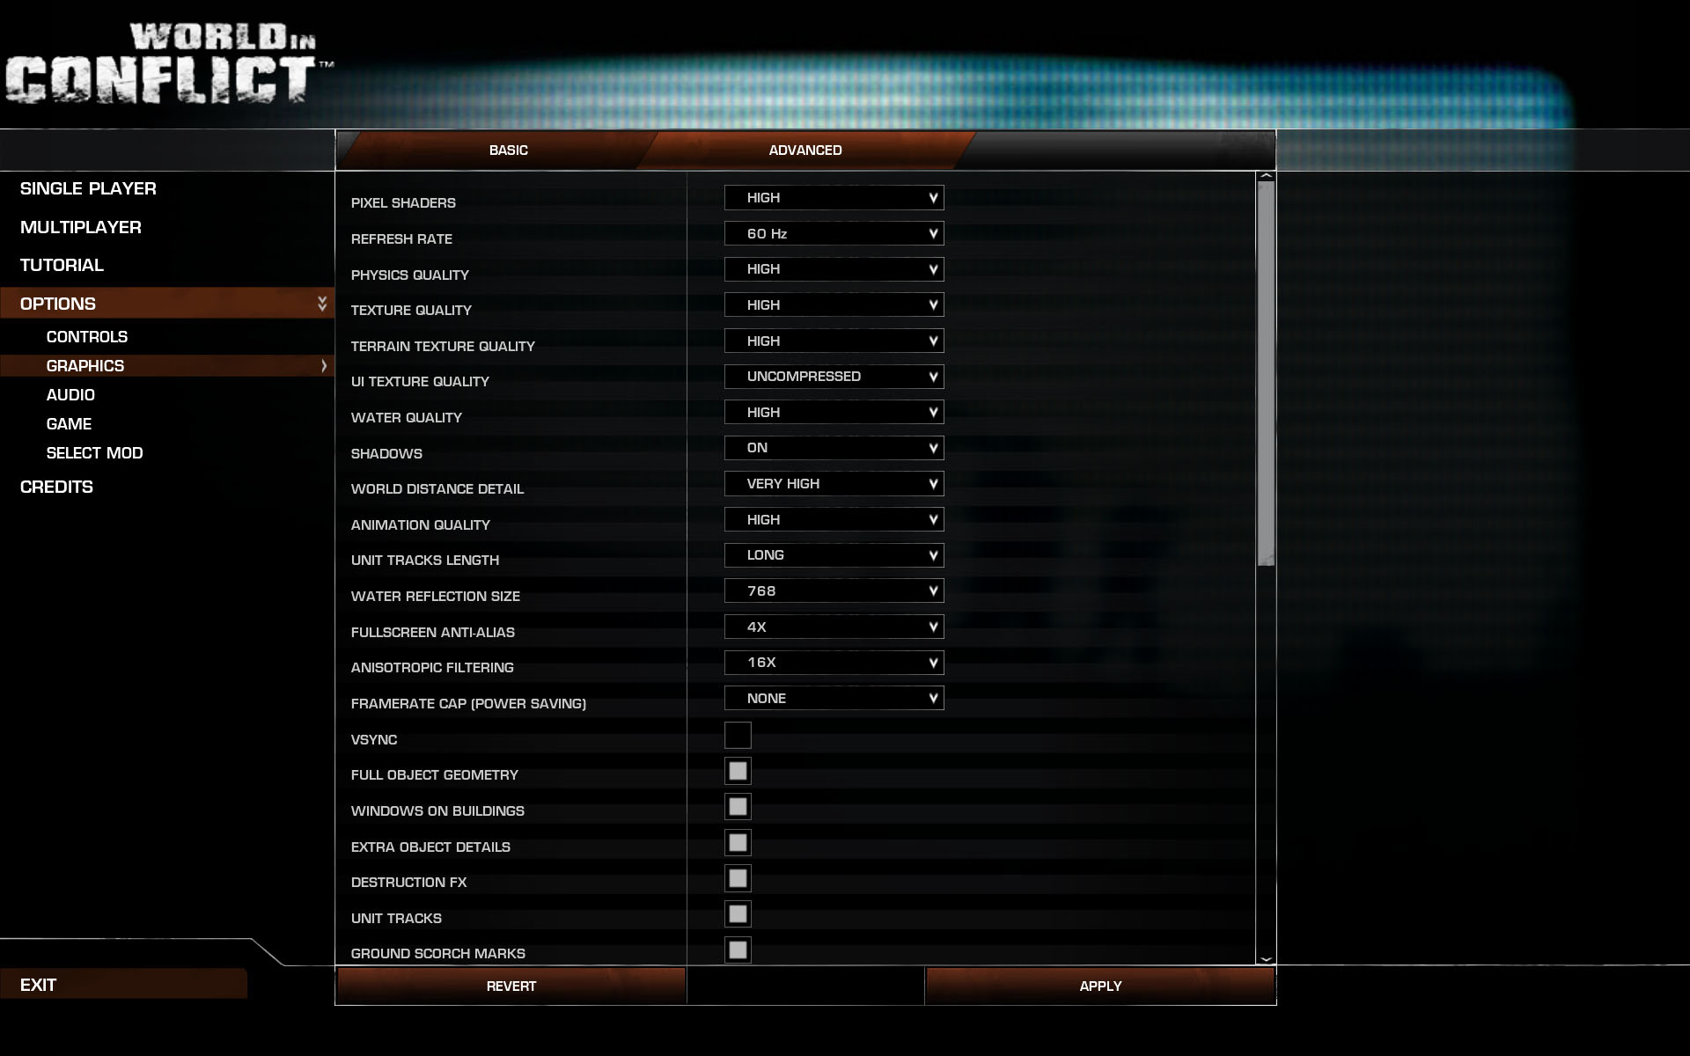Click the CONTROLS submenu icon
This screenshot has height=1056, width=1690.
coord(88,336)
